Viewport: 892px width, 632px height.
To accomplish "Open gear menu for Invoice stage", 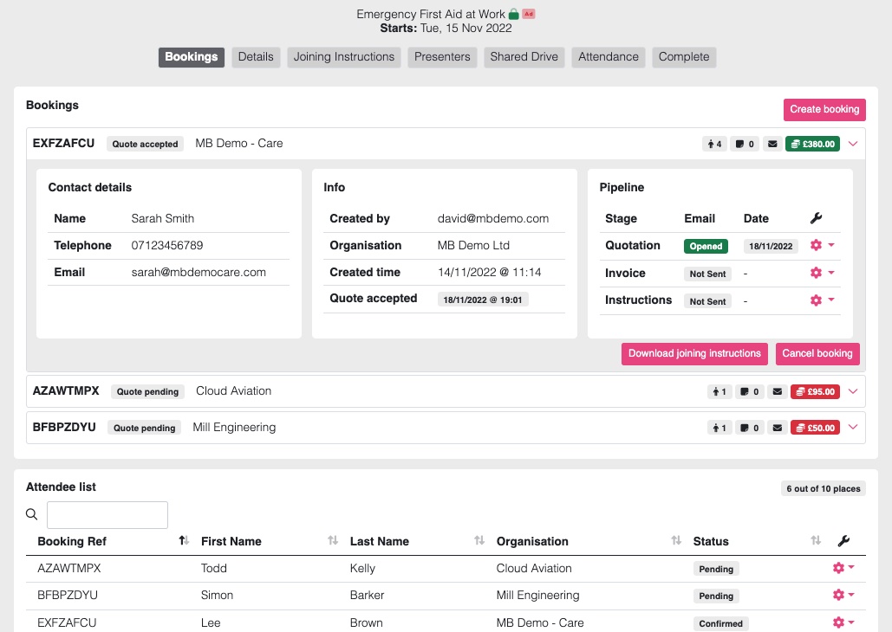I will click(x=820, y=273).
